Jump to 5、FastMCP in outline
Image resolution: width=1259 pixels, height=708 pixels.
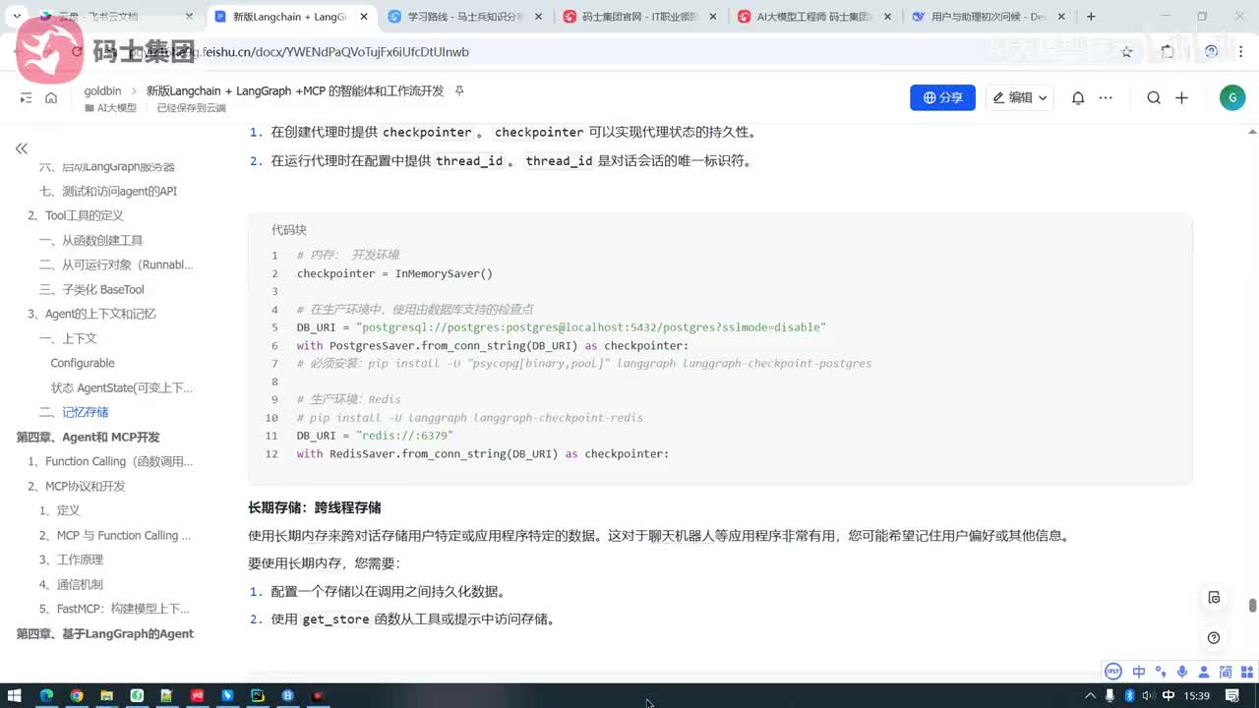pyautogui.click(x=114, y=609)
